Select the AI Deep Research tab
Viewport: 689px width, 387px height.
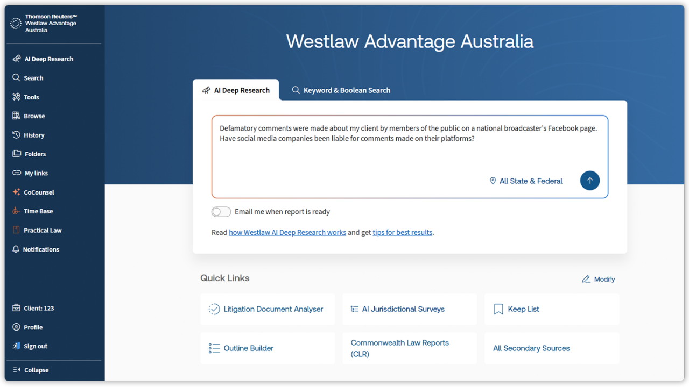pos(236,90)
